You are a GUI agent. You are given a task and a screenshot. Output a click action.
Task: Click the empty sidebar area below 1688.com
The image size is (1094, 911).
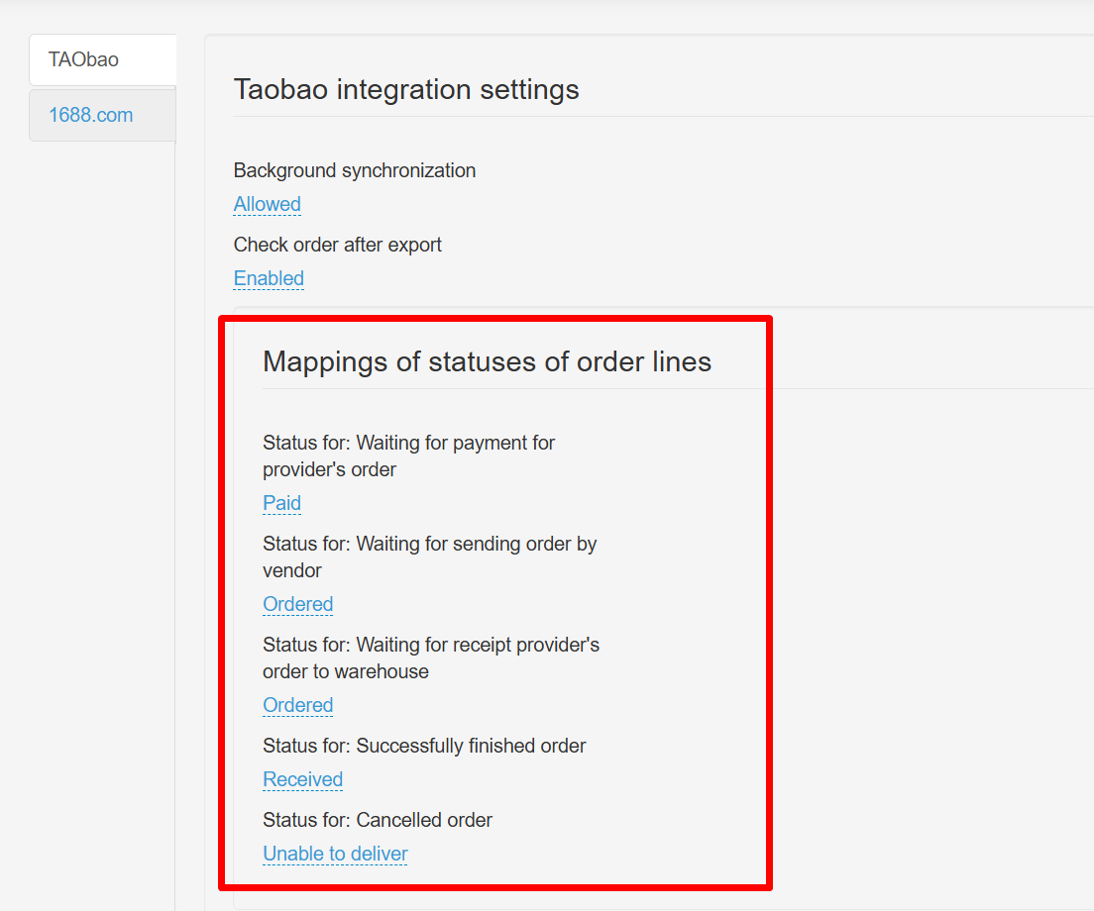click(x=101, y=495)
